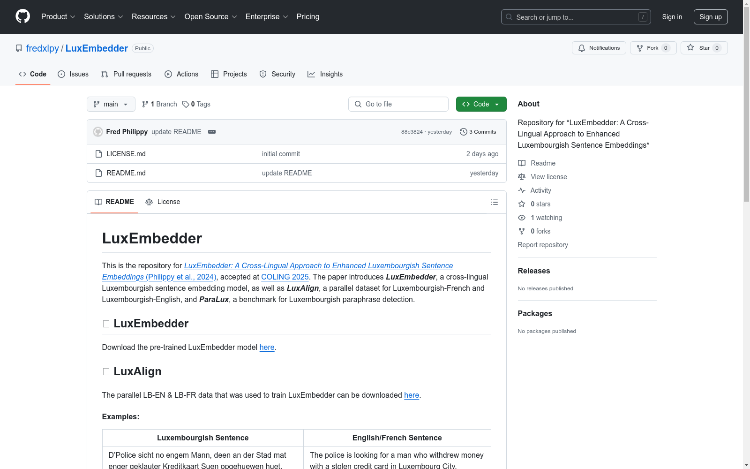This screenshot has height=469, width=750.
Task: Click the star icon beside 0 stars
Action: pos(522,204)
